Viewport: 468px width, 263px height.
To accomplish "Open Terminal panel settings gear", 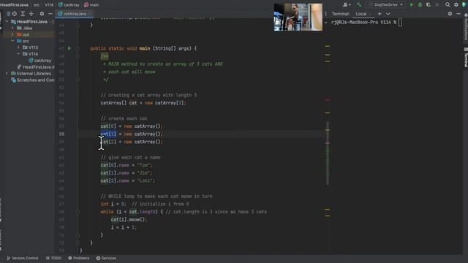I will [x=450, y=14].
